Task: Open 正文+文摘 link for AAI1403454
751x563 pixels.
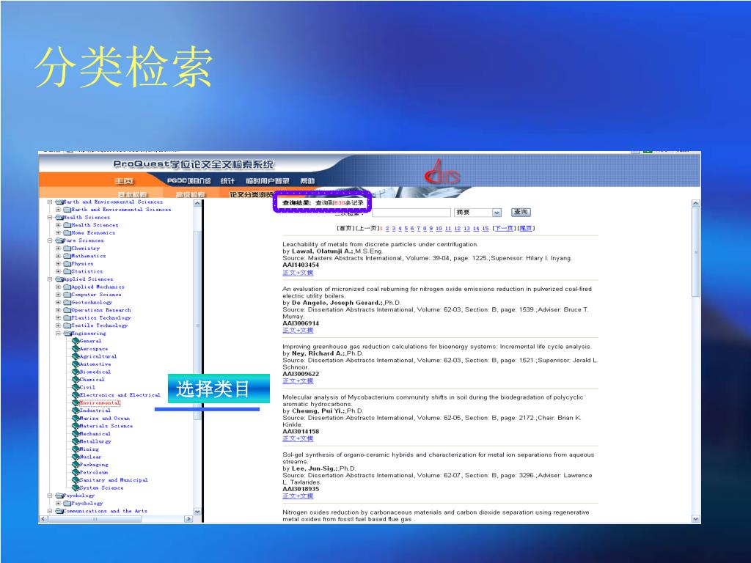Action: (298, 273)
